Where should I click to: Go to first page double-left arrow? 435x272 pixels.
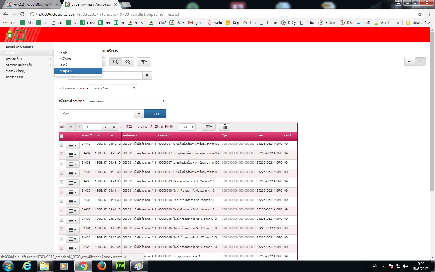pyautogui.click(x=71, y=127)
